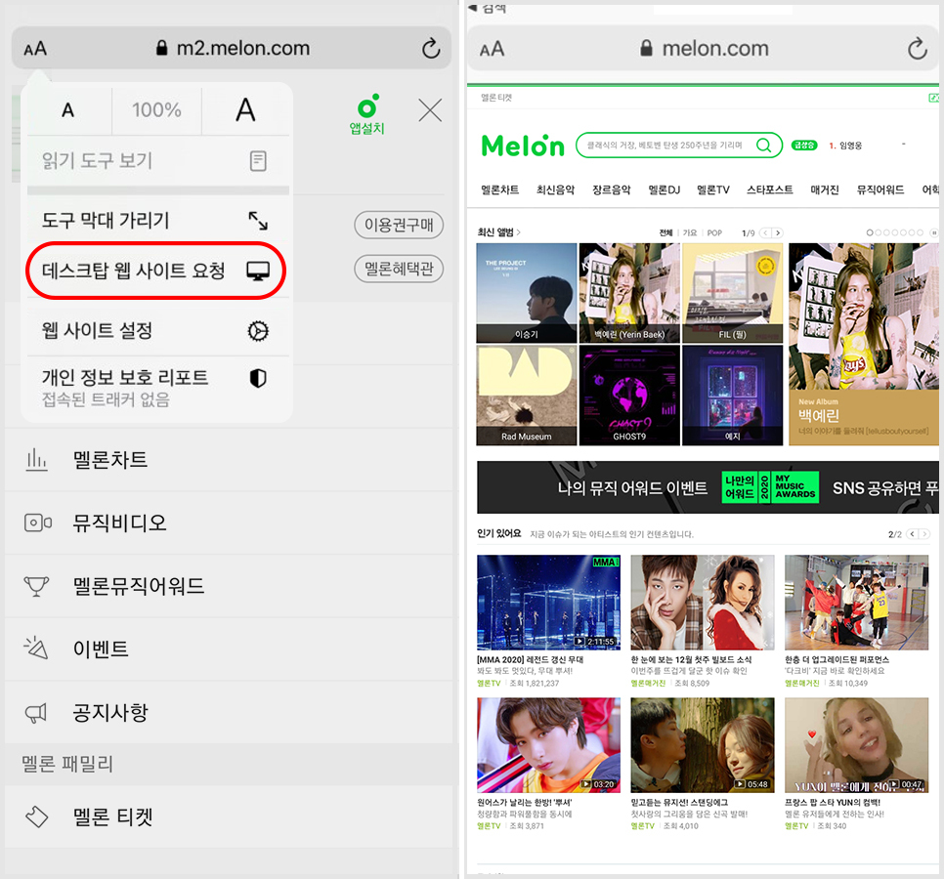
Task: Open 이벤트 in the side menu
Action: click(x=229, y=649)
